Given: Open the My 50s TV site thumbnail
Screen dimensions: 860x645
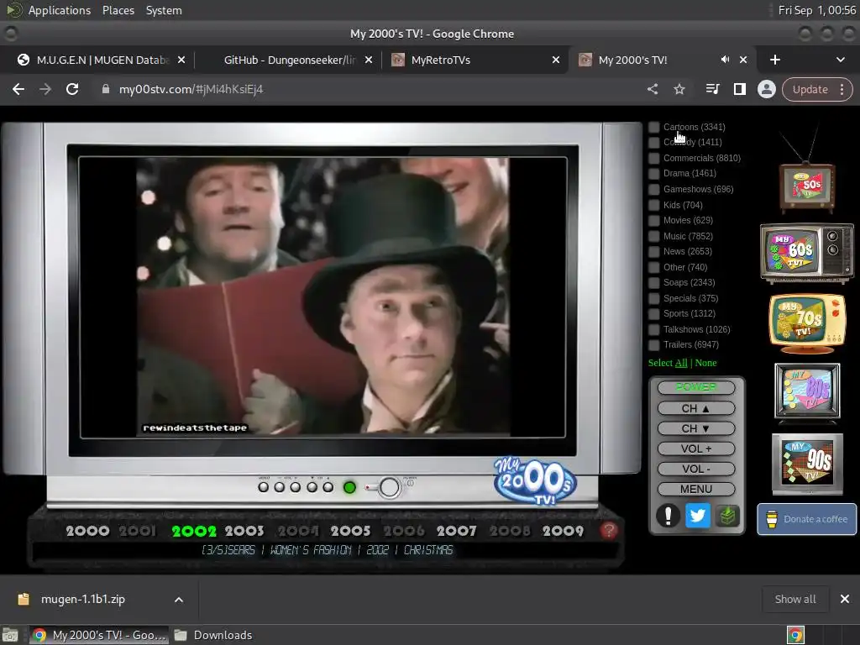Looking at the screenshot, I should 807,186.
